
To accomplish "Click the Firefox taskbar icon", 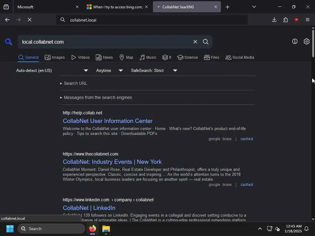I will 93,229.
